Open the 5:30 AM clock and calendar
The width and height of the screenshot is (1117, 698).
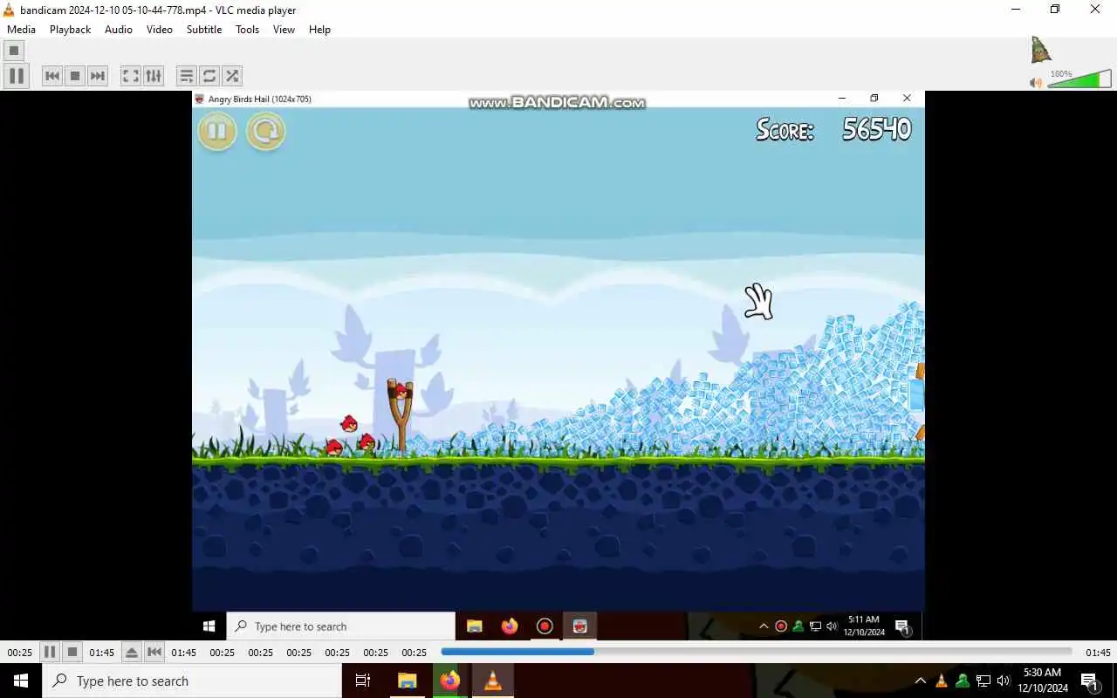pos(1042,681)
